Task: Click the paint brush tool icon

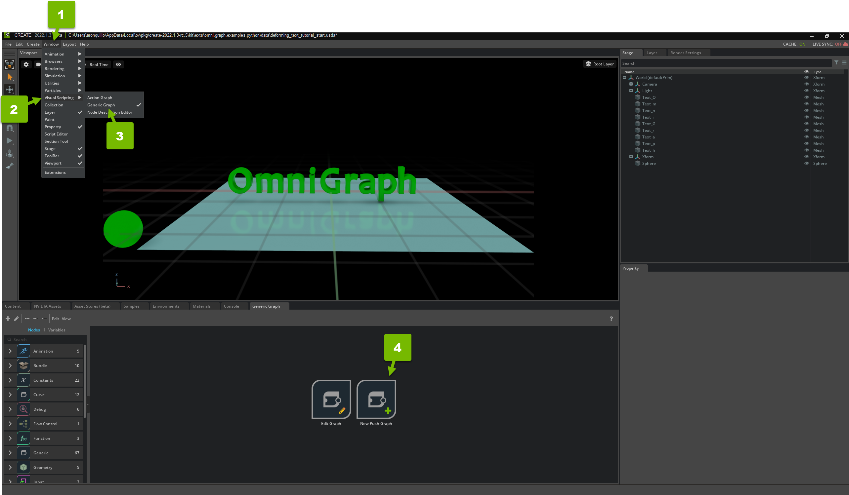Action: point(10,166)
